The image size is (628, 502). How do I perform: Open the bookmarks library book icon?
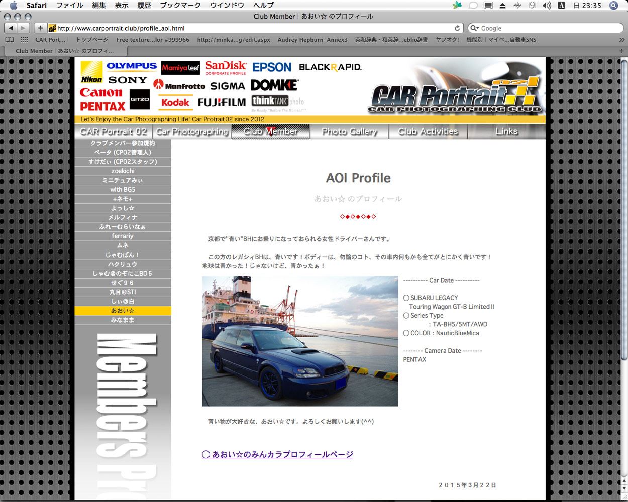(x=10, y=40)
